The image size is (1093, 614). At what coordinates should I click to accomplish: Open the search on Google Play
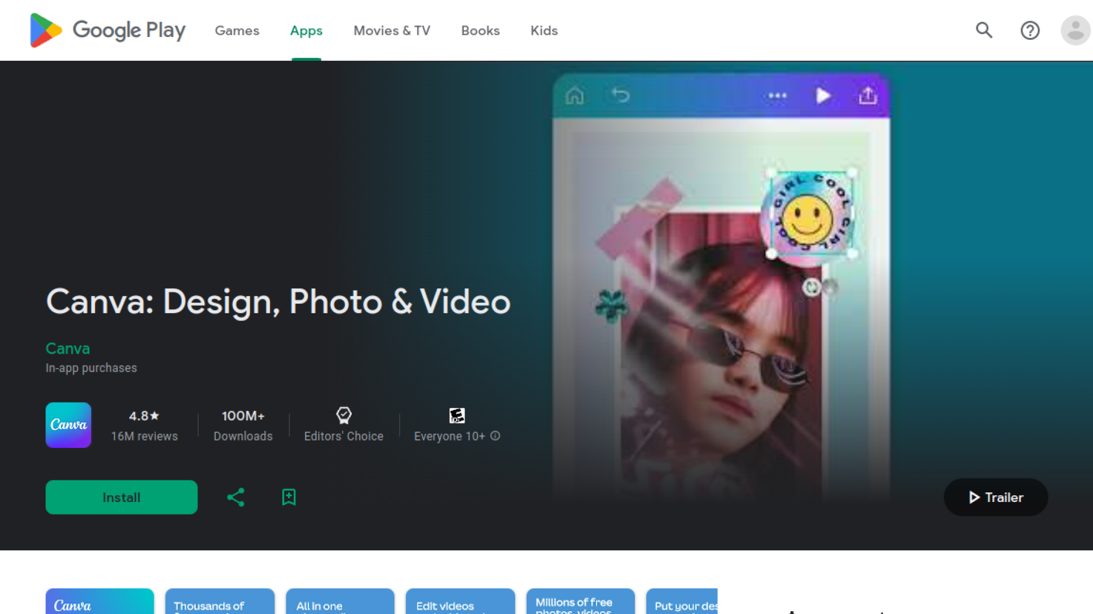coord(984,30)
